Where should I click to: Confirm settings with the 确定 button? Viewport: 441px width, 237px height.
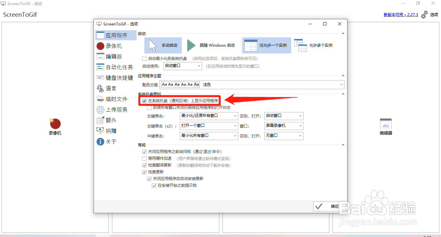point(330,206)
